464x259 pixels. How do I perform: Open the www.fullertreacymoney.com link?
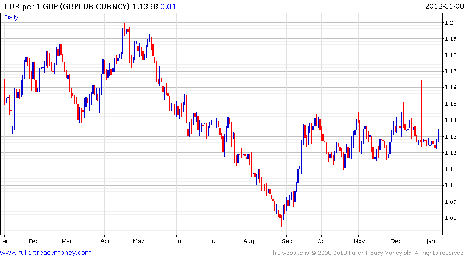tap(46, 253)
